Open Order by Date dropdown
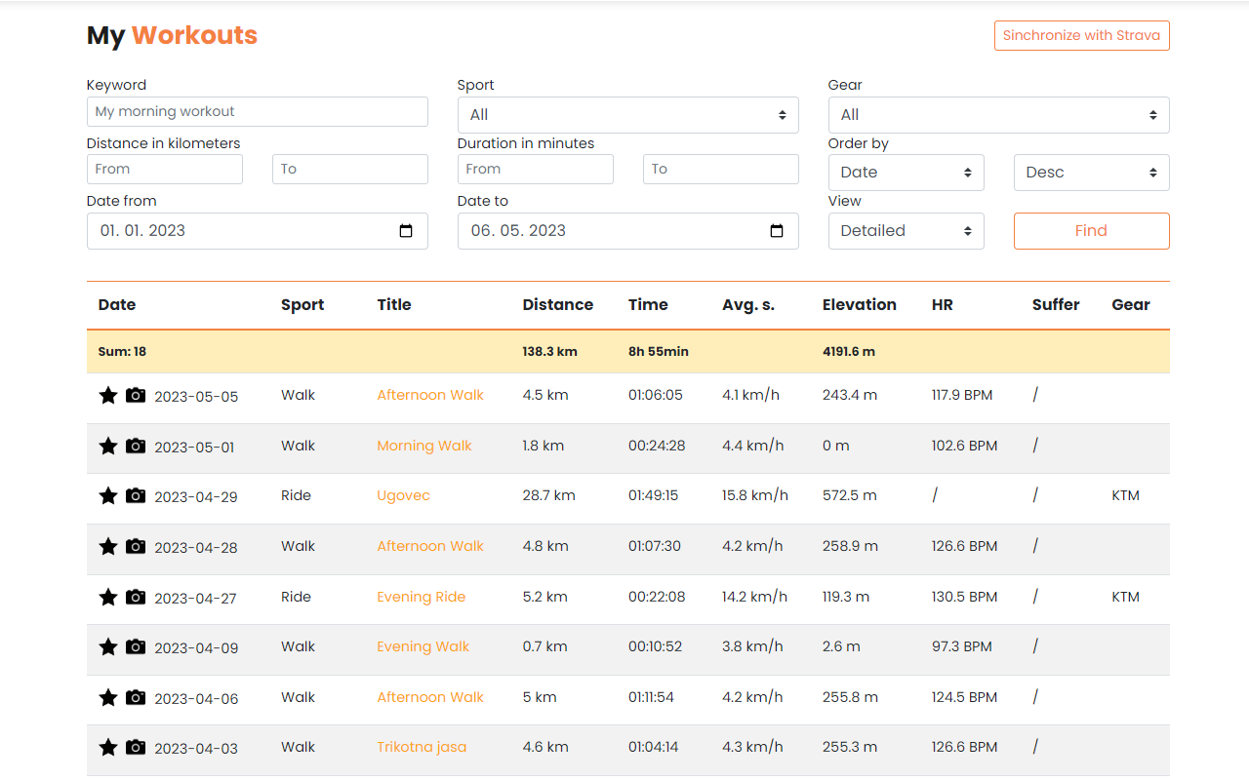This screenshot has width=1249, height=780. click(906, 173)
